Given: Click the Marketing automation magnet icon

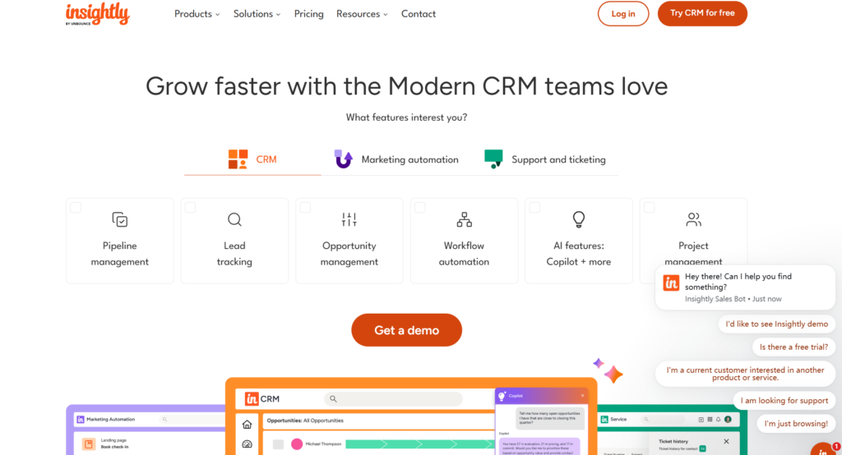Looking at the screenshot, I should 344,159.
